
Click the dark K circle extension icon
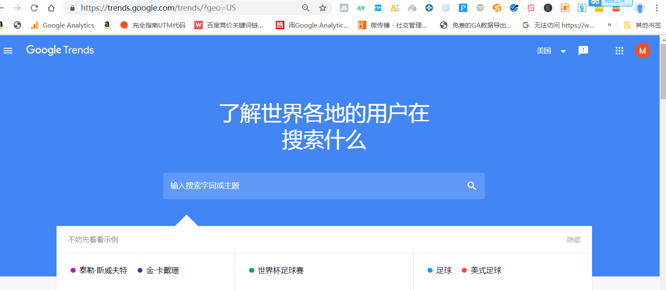(548, 8)
